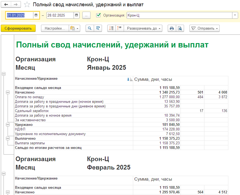Select the Январь 2025 month heading
The width and height of the screenshot is (240, 195).
[x=106, y=68]
